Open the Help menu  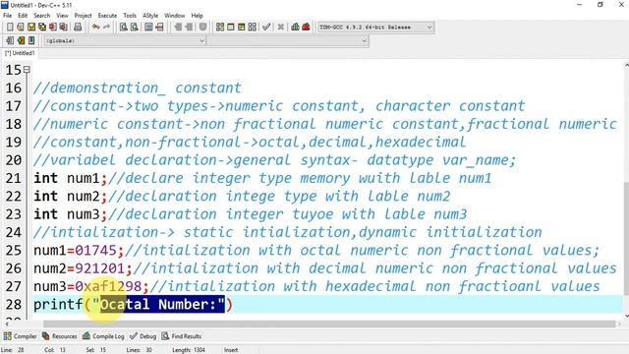pos(197,16)
